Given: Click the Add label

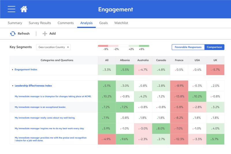Looking at the screenshot, I should 53,34.
